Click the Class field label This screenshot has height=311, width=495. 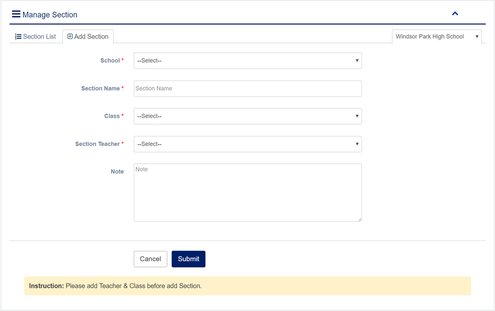[112, 116]
